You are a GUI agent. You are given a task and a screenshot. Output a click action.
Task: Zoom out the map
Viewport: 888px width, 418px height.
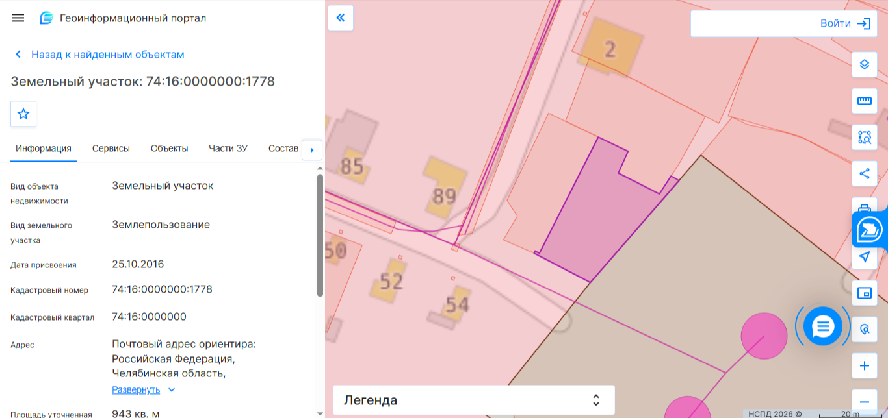(865, 402)
